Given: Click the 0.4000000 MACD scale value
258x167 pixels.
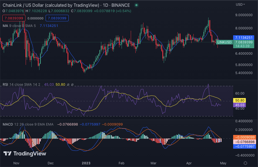Looking at the screenshot, I should [244, 121].
